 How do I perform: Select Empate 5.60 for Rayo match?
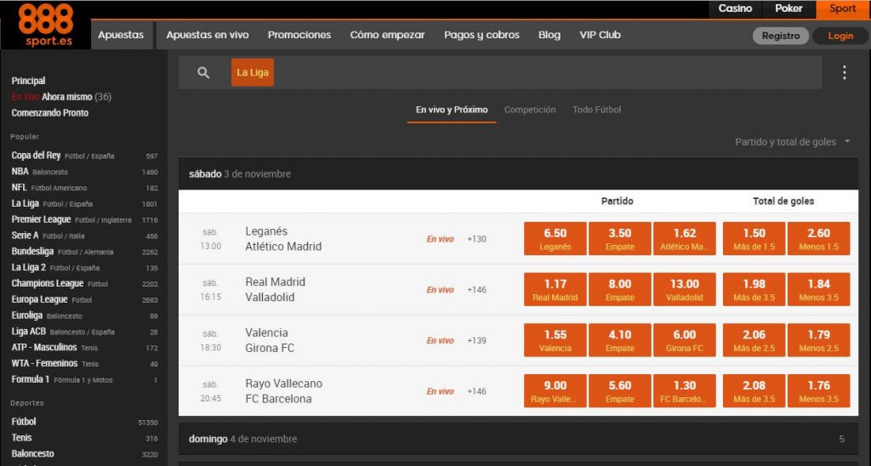(619, 391)
